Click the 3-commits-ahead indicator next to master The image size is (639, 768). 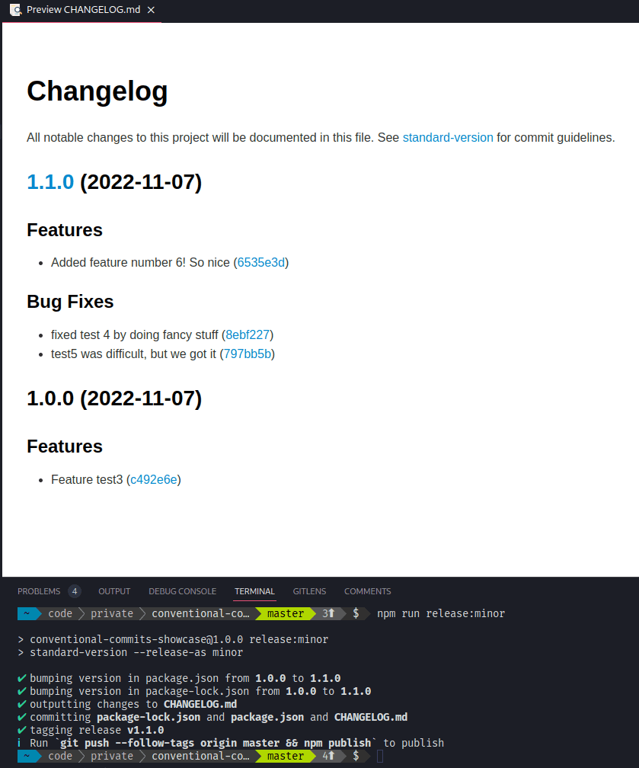pyautogui.click(x=327, y=613)
